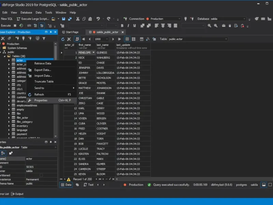Collapse the Tables (38) folder
Image resolution: width=273 pixels, height=205 pixels.
coord(4,56)
